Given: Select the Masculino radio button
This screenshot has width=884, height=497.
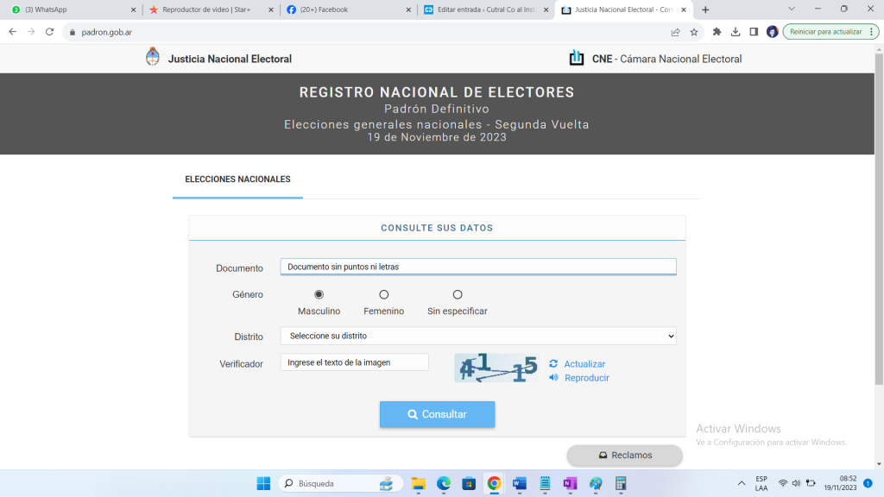Looking at the screenshot, I should click(x=319, y=295).
